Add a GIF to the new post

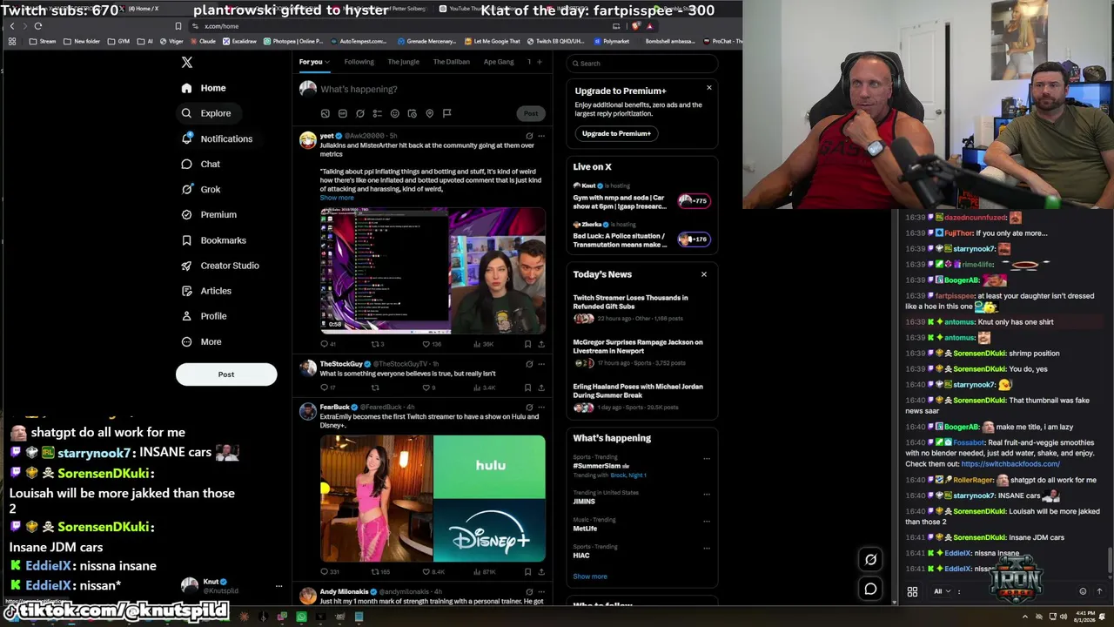[x=343, y=113]
